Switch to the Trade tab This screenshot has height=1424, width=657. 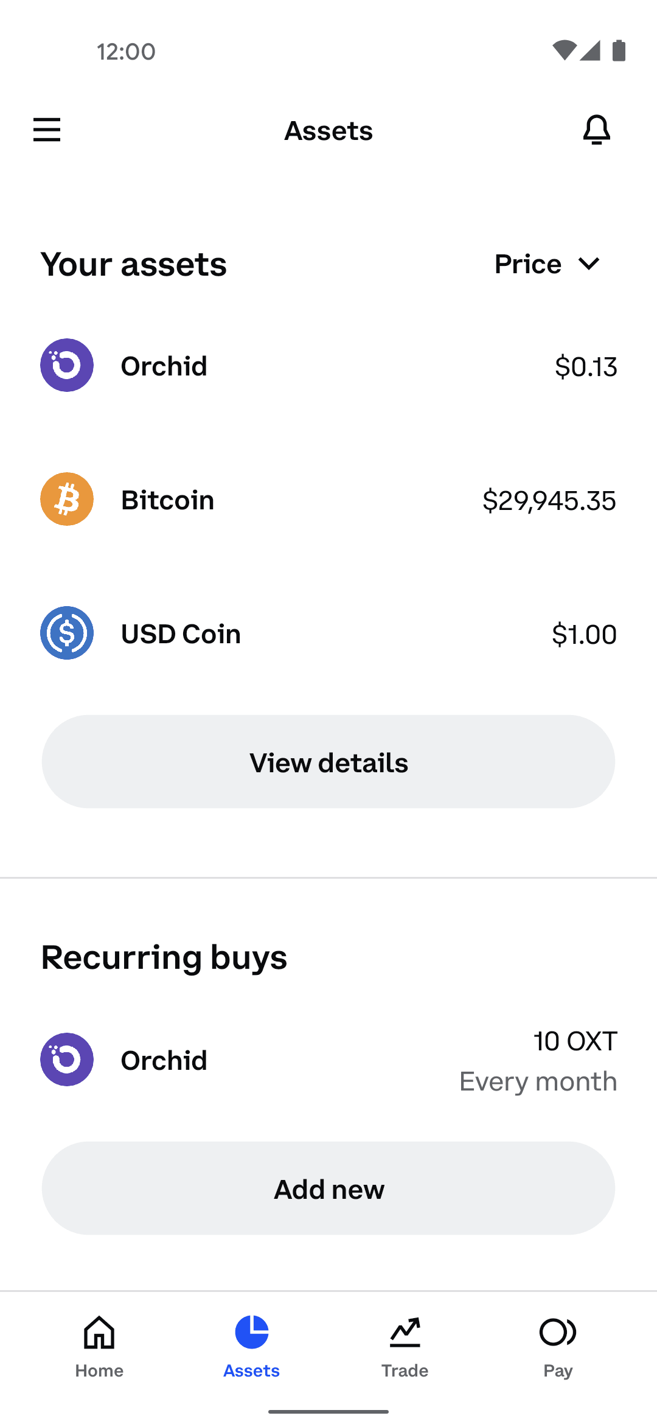(405, 1346)
